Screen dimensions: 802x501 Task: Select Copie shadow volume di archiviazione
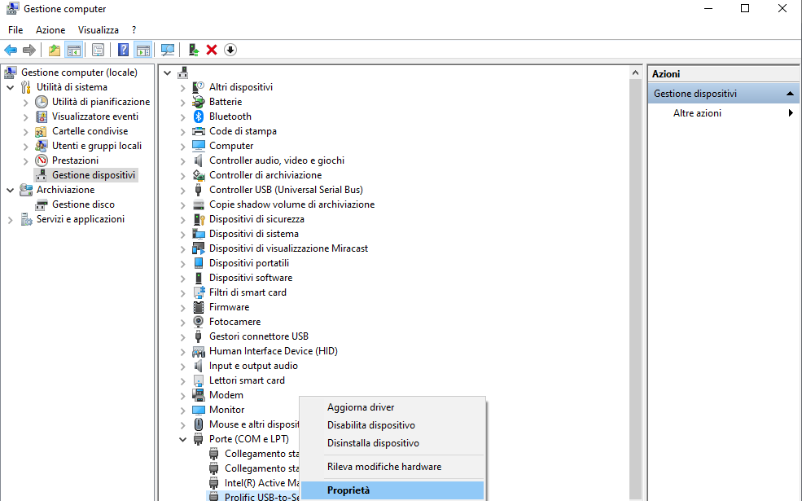coord(291,204)
